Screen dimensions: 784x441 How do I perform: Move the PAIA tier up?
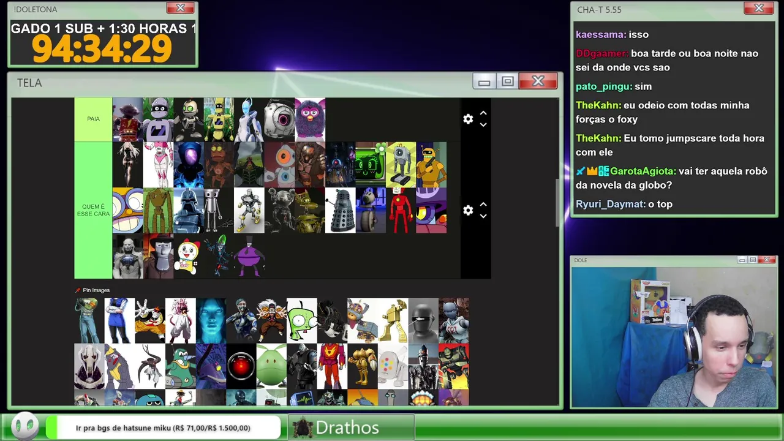click(483, 113)
